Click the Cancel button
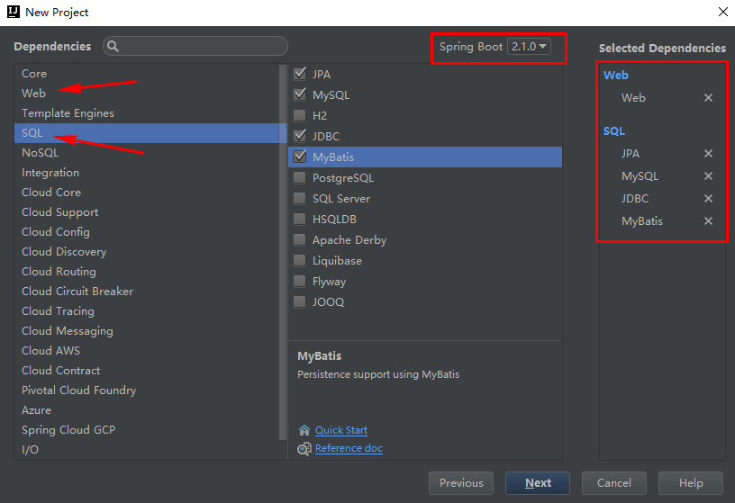Image resolution: width=735 pixels, height=503 pixels. tap(614, 483)
